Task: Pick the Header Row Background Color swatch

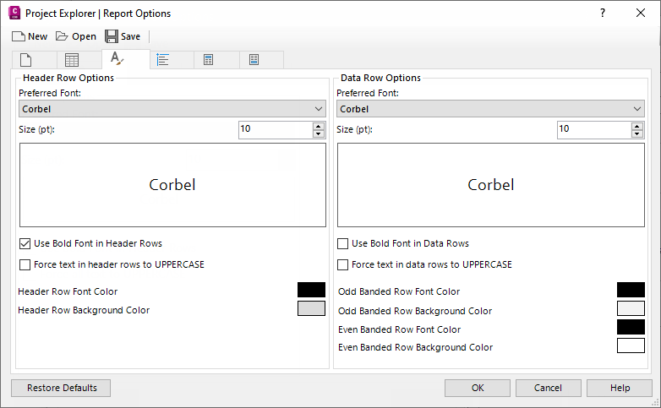Action: pyautogui.click(x=311, y=308)
